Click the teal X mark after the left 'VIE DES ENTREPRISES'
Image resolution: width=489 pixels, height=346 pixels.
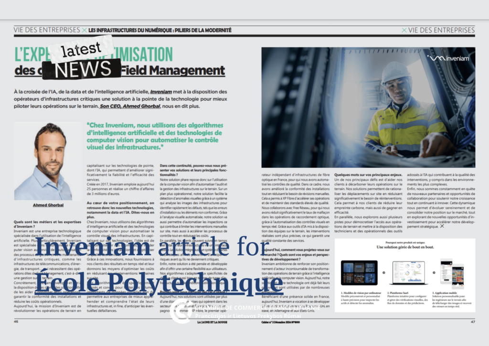coord(84,30)
